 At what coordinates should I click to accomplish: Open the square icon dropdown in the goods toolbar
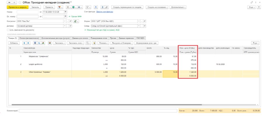tap(88, 43)
